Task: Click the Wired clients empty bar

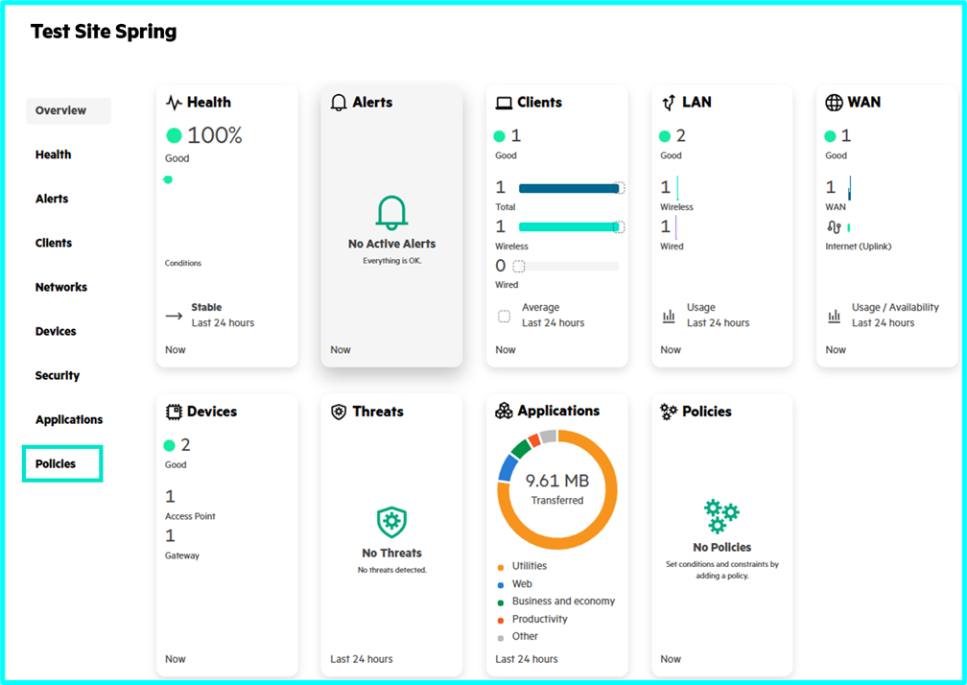Action: click(x=569, y=267)
